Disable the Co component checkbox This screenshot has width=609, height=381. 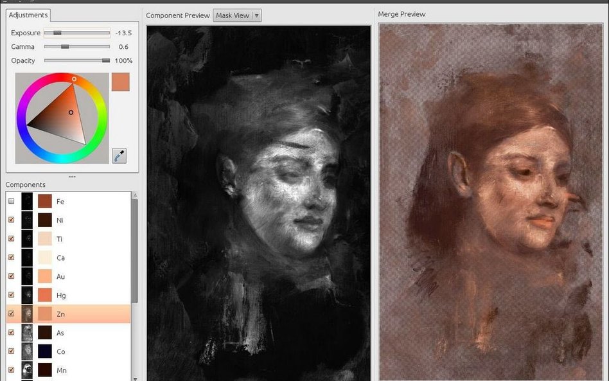(x=12, y=351)
